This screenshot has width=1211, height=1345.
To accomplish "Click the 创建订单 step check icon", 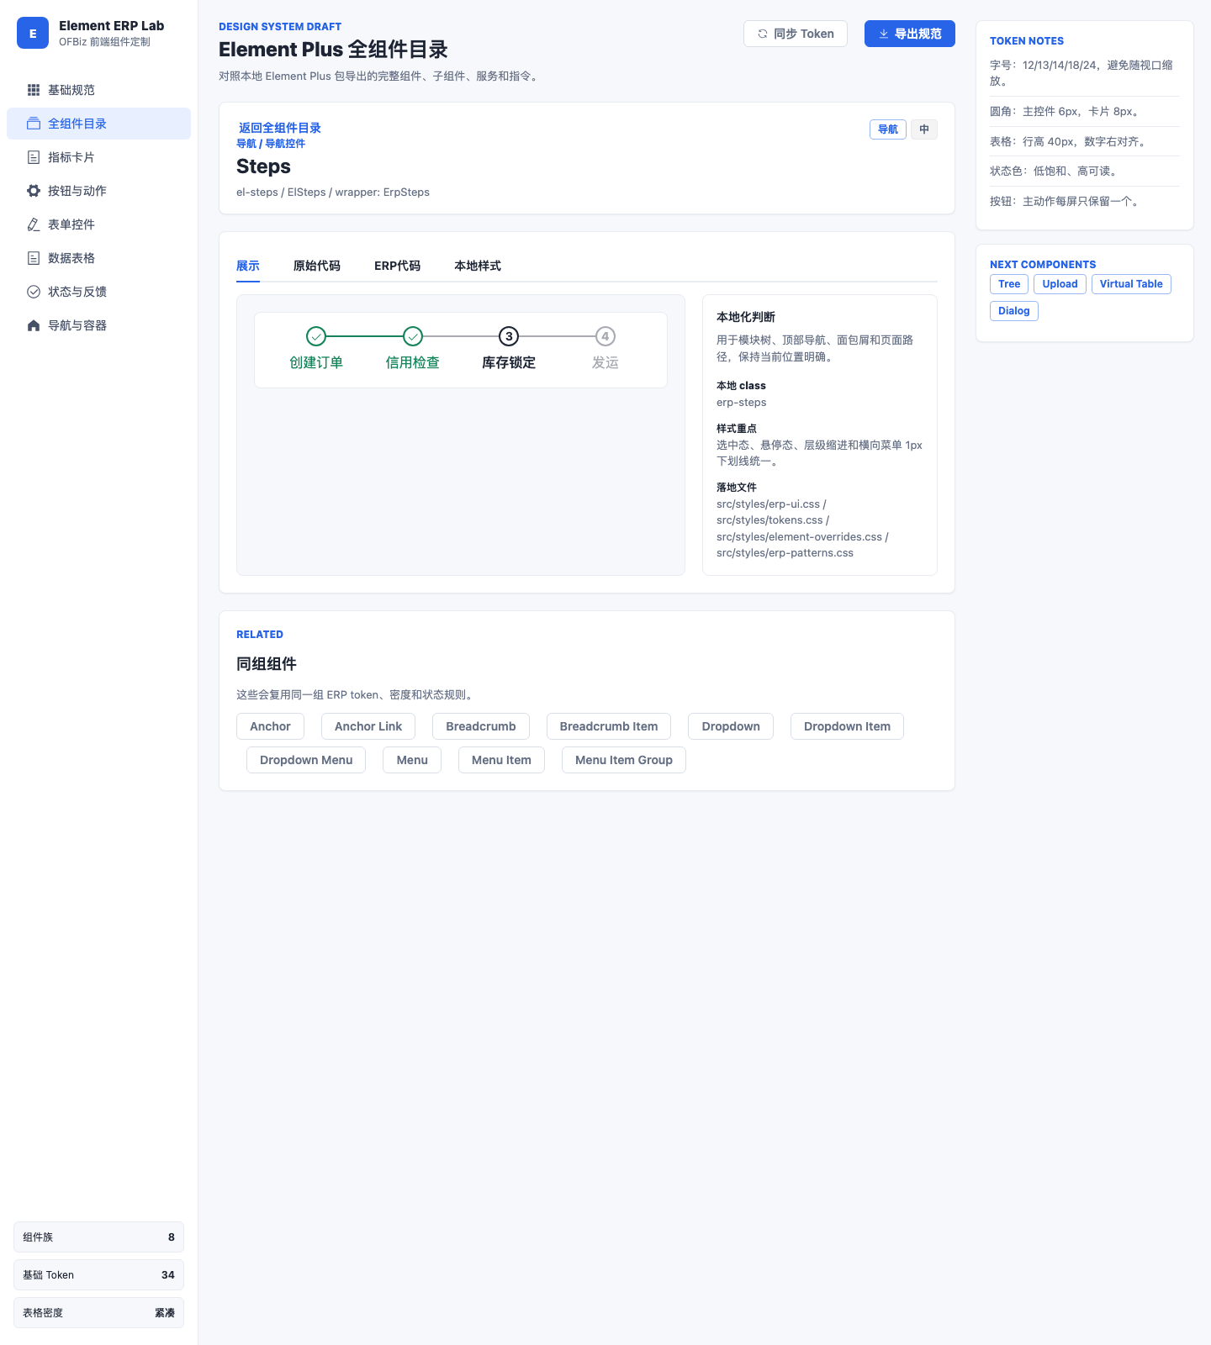I will [316, 336].
